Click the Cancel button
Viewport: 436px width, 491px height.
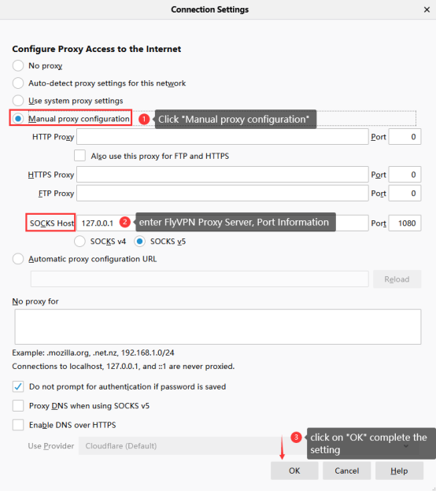(347, 471)
